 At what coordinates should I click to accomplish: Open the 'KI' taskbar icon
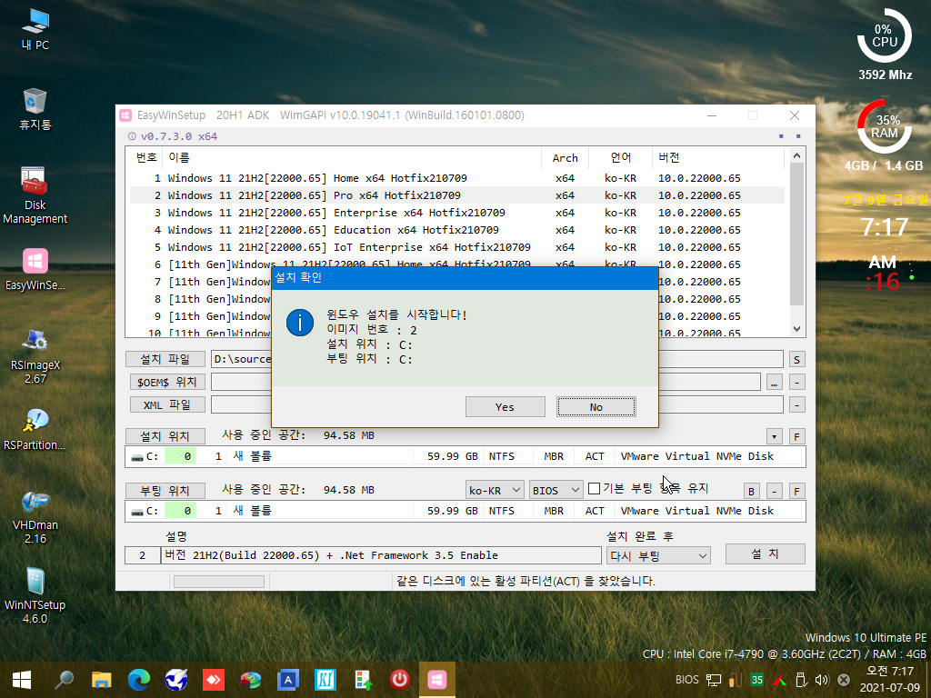click(x=325, y=680)
